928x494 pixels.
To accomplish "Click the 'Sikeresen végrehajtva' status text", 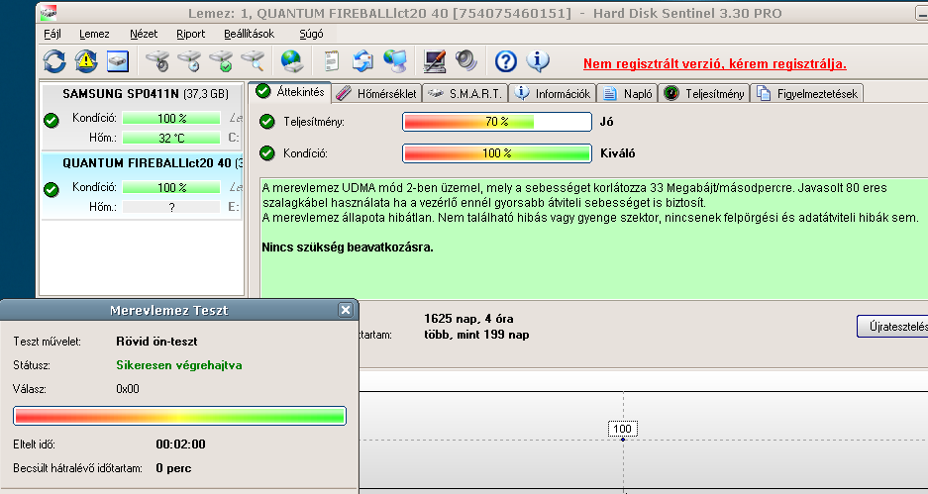I will (x=178, y=365).
